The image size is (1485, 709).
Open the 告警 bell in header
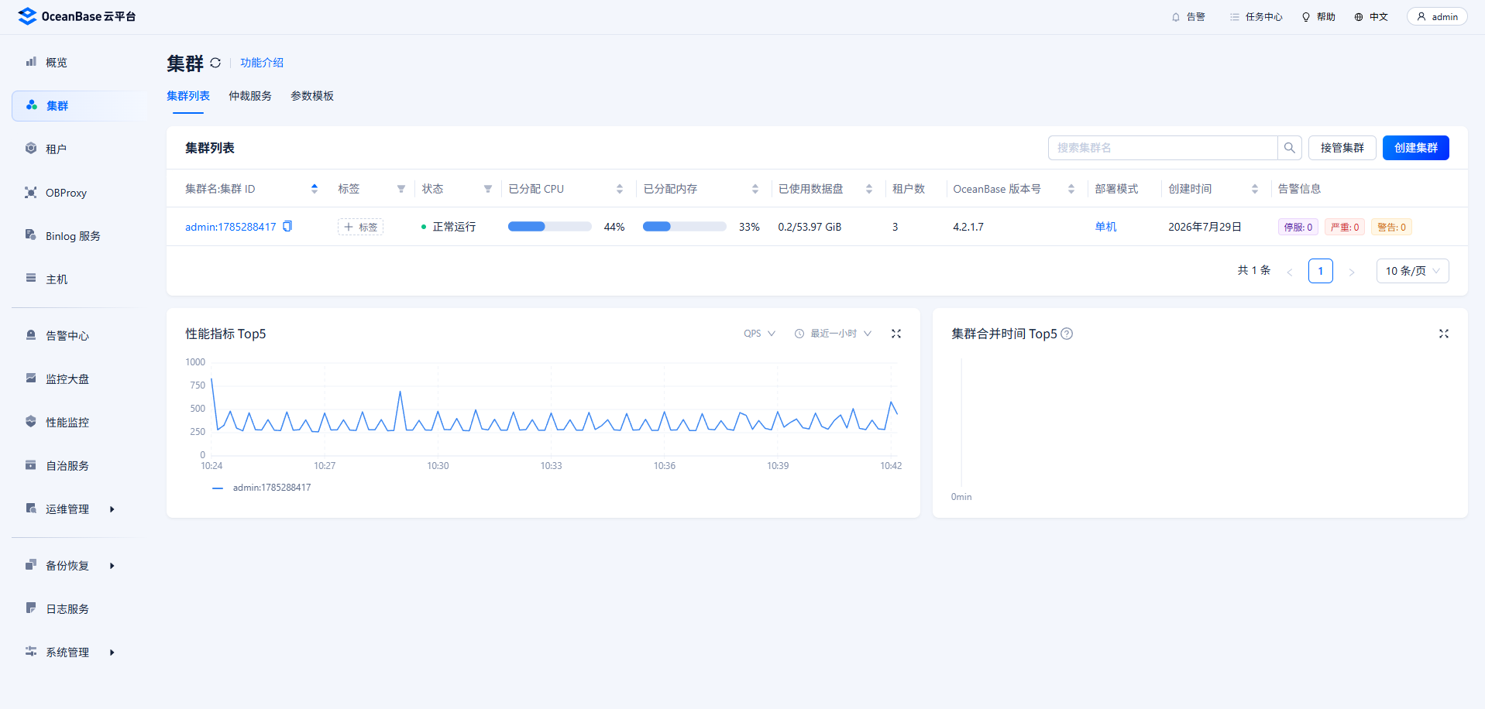[x=1188, y=17]
